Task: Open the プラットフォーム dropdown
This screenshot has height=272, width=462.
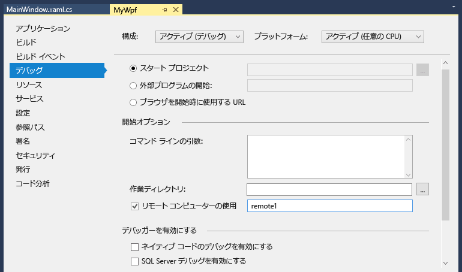Action: [x=373, y=37]
